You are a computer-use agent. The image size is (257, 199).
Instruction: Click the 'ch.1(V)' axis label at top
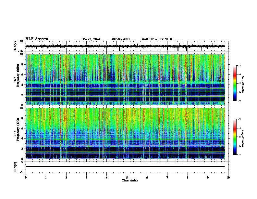pyautogui.click(x=16, y=46)
